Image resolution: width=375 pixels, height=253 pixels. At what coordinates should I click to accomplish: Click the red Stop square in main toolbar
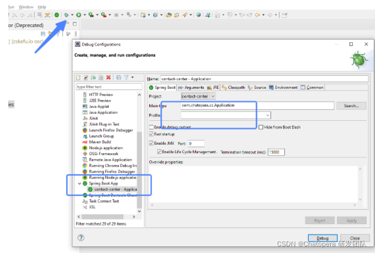click(x=116, y=15)
